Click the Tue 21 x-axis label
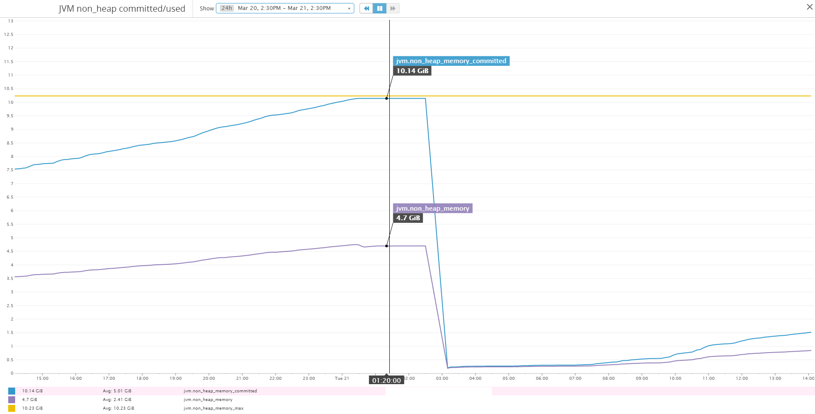 point(342,379)
